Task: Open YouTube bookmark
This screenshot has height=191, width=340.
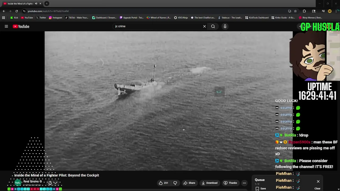Action: point(27,18)
